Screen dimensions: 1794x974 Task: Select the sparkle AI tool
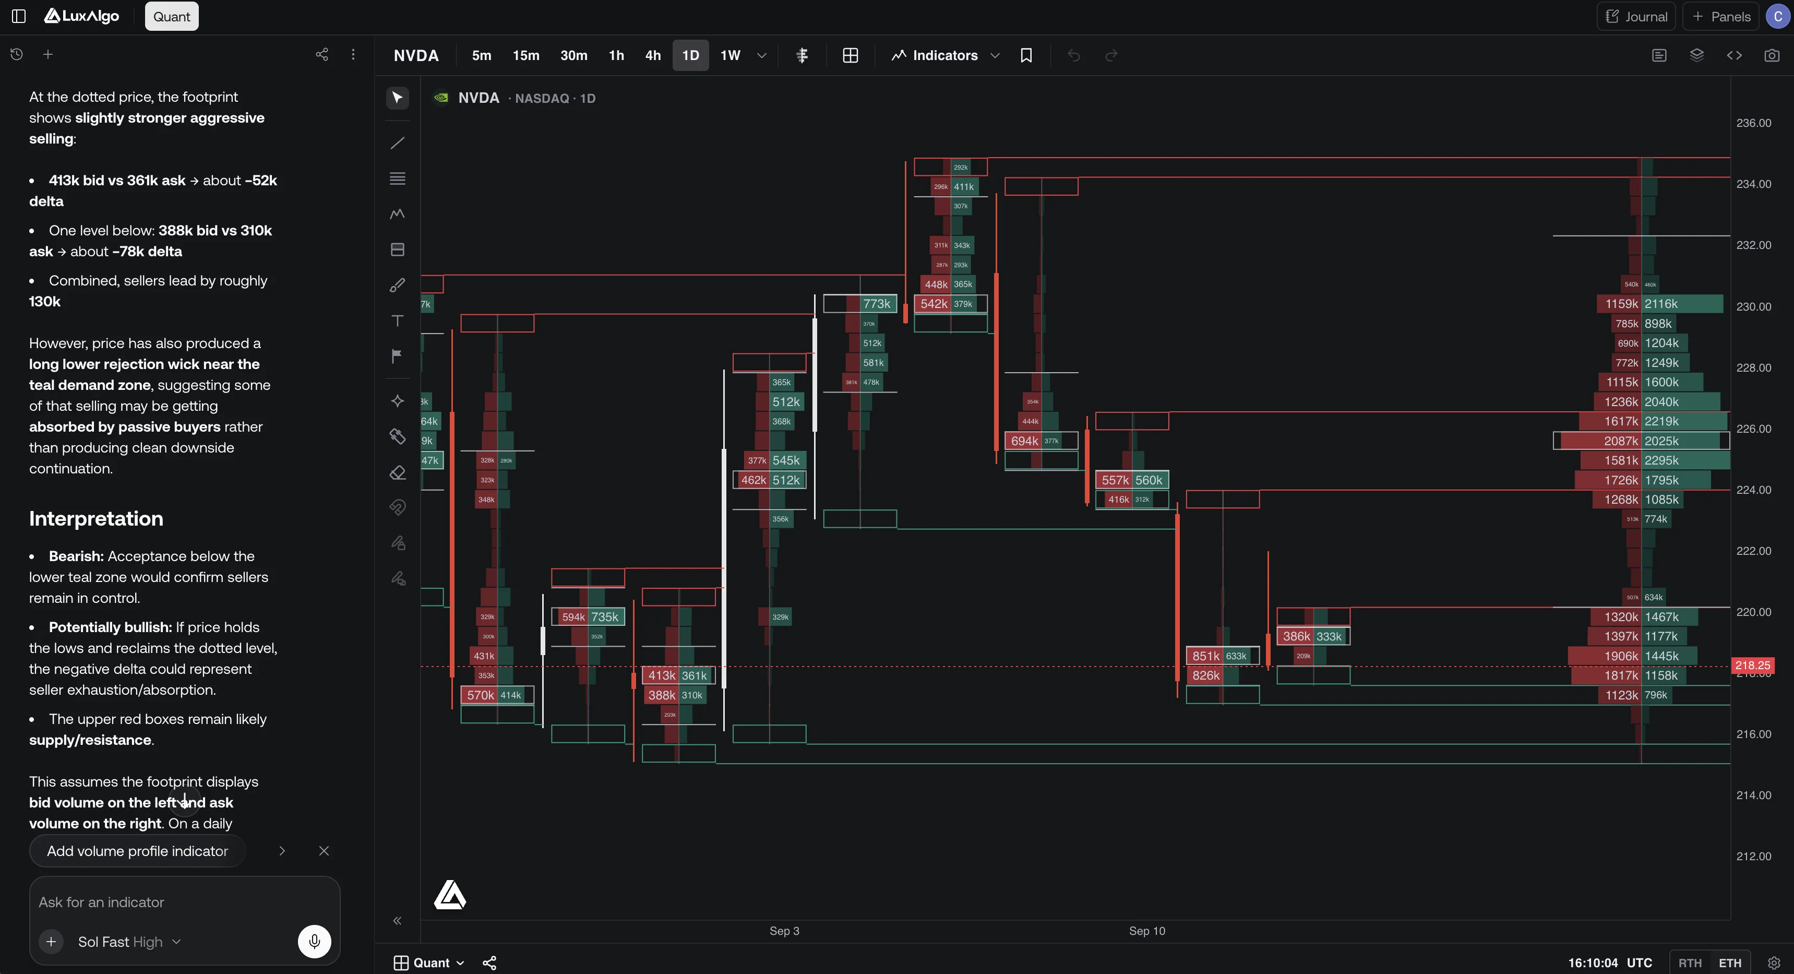pos(398,400)
